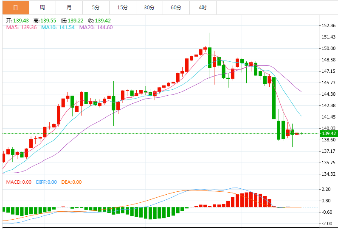Click the 147.15 price axis label
338x229 pixels.
(329, 71)
